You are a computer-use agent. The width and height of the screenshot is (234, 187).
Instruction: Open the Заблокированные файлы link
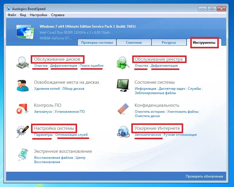point(155,93)
